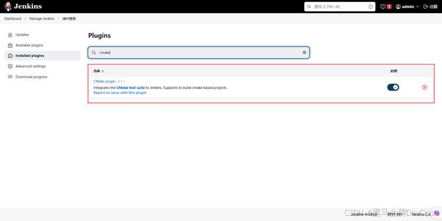This screenshot has height=221, width=442.
Task: Open Download progress sidebar item
Action: (x=43, y=77)
